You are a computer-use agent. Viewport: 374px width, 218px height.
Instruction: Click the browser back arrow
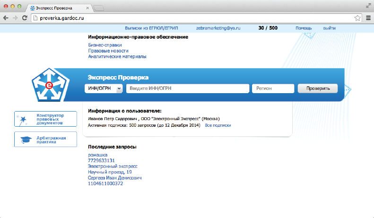point(6,18)
